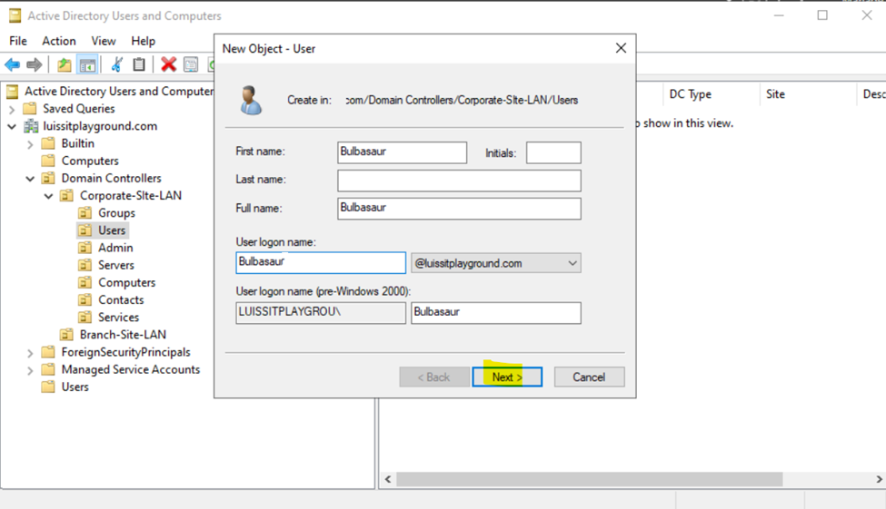Viewport: 886px width, 509px height.
Task: Select the Computers OU below Servers
Action: 126,283
